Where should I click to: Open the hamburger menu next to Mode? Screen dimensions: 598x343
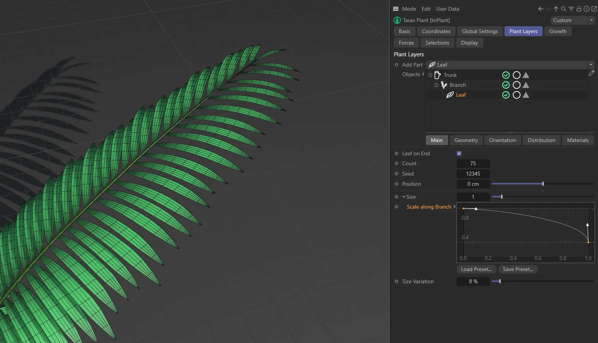coord(395,8)
